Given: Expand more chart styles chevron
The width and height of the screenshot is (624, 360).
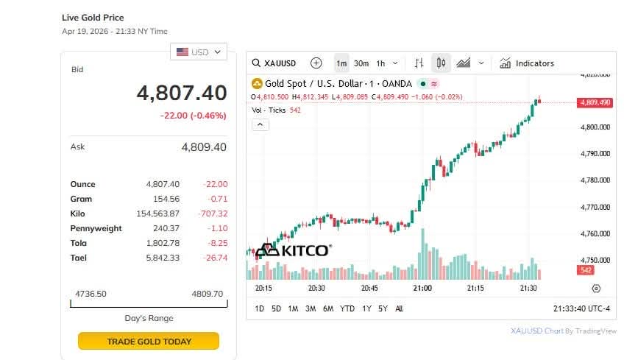Looking at the screenshot, I should (481, 63).
